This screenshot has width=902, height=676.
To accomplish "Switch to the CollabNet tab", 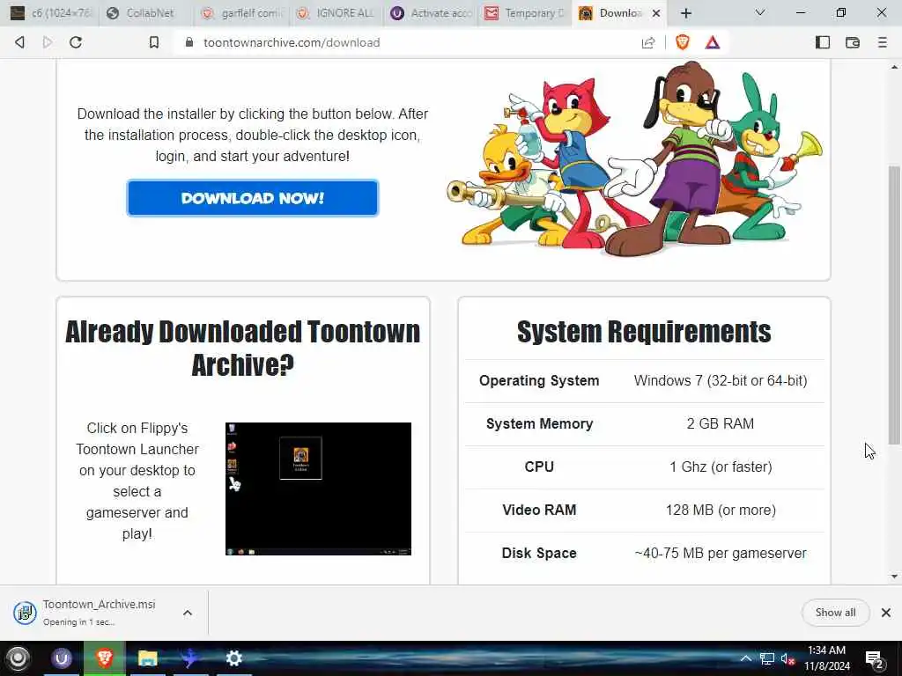I will coord(147,12).
